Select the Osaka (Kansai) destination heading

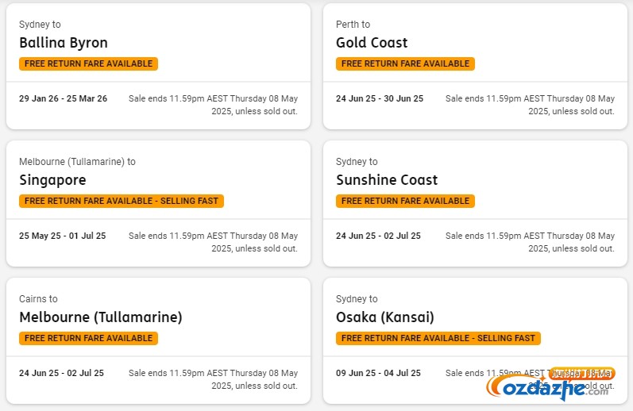tap(384, 317)
